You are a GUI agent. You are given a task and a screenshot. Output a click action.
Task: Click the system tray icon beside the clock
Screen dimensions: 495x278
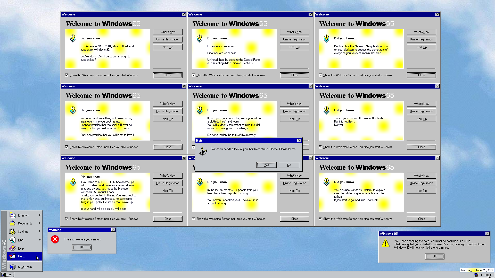click(x=476, y=275)
